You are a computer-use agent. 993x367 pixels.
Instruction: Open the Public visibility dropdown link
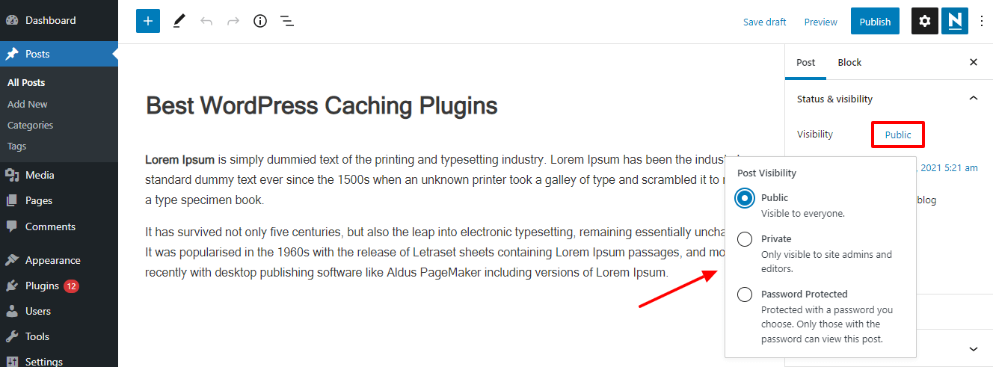(x=898, y=135)
